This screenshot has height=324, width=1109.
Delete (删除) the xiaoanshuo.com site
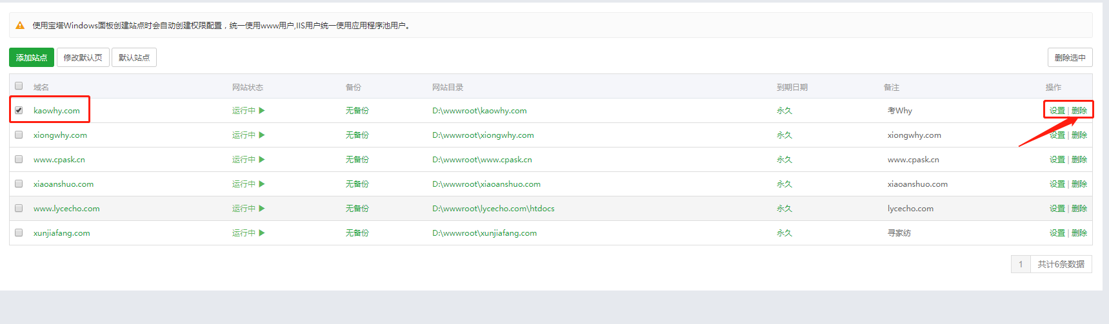click(1079, 184)
